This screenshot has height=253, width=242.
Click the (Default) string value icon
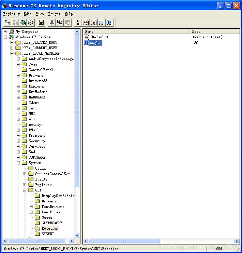click(87, 37)
